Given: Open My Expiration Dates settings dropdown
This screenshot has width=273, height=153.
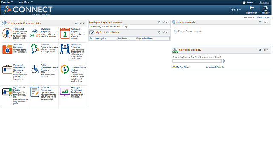Looking at the screenshot, I should (165, 32).
